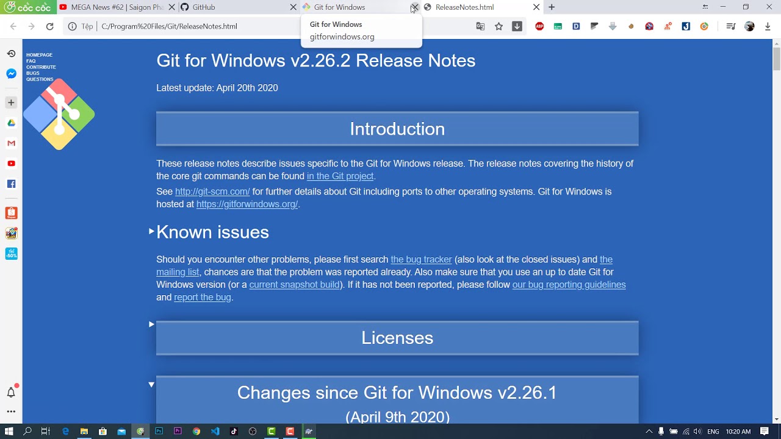781x439 pixels.
Task: Follow the 'current snapshot build' link
Action: [295, 285]
